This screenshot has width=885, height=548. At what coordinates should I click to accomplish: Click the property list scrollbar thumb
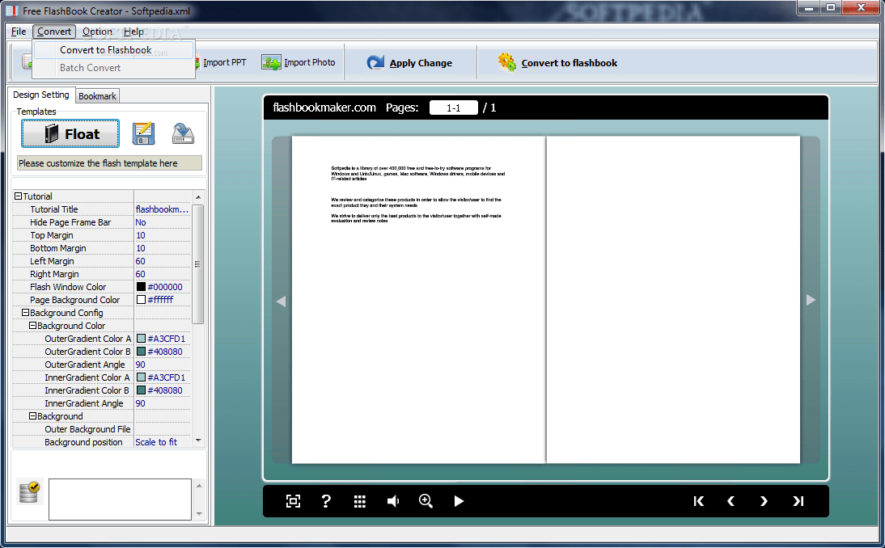click(x=198, y=263)
